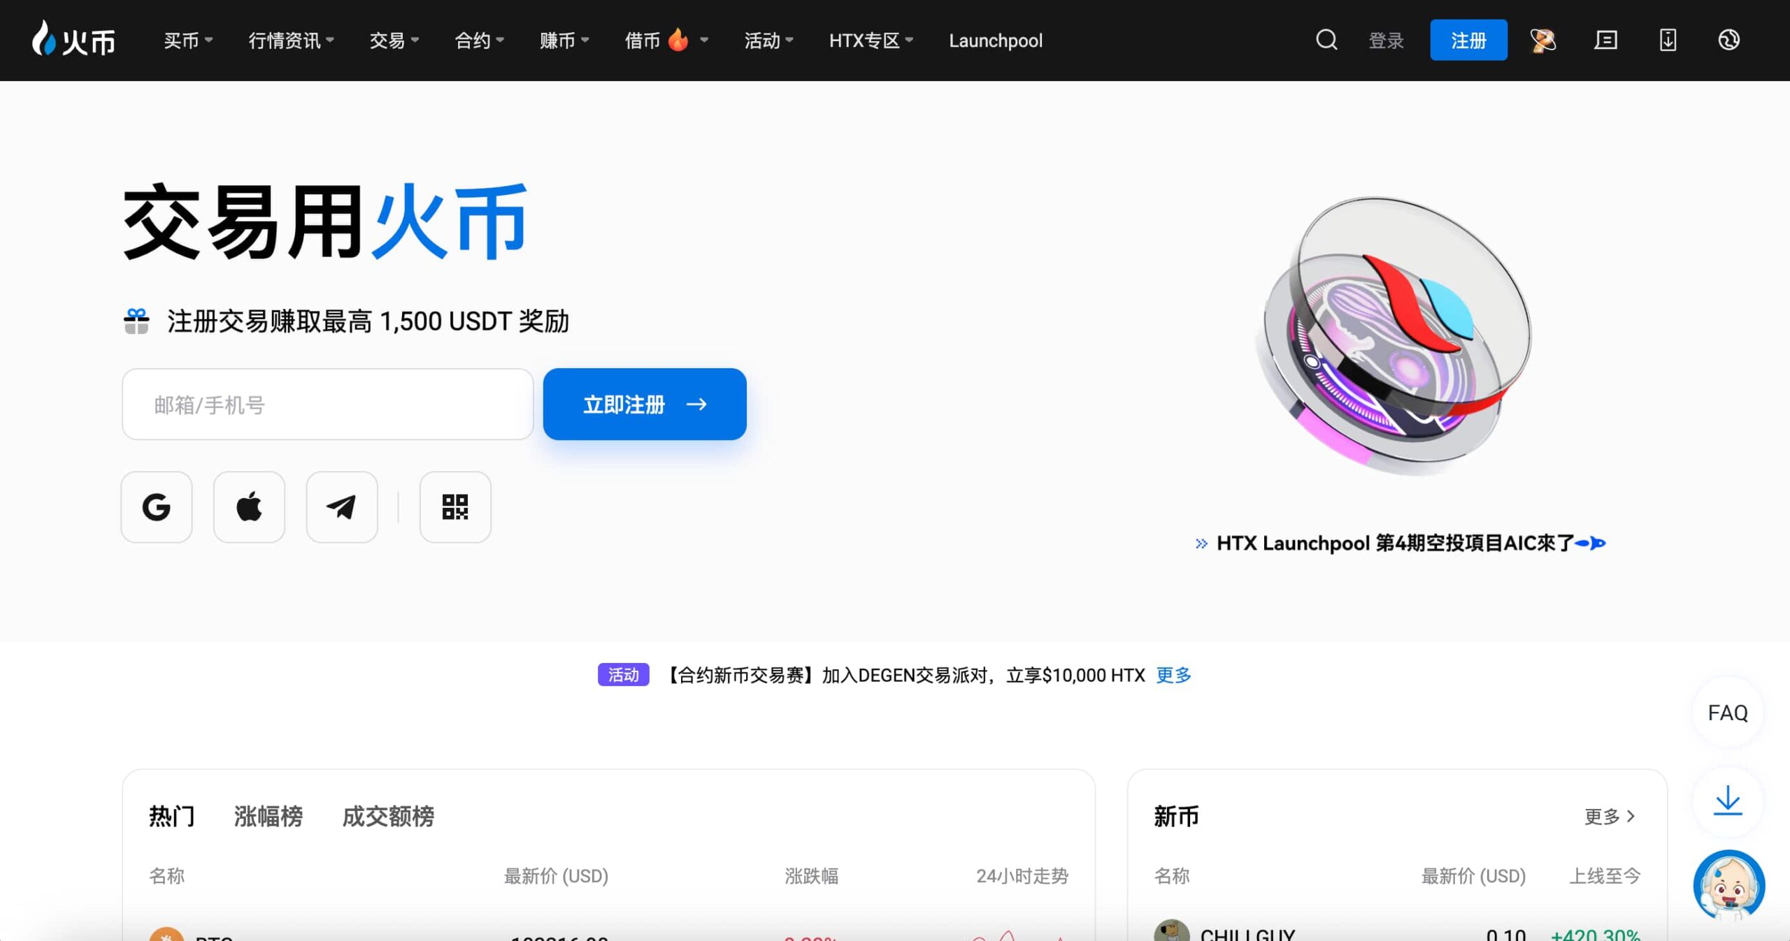Switch to the 涨幅榜 tab
The width and height of the screenshot is (1790, 941).
[x=268, y=816]
